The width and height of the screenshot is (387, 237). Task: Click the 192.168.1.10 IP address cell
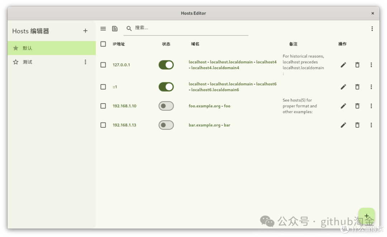(x=124, y=106)
